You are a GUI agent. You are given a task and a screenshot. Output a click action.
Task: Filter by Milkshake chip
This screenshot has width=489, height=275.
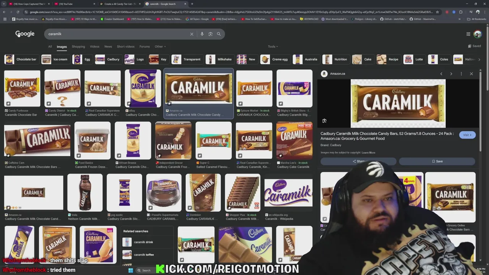click(x=220, y=59)
